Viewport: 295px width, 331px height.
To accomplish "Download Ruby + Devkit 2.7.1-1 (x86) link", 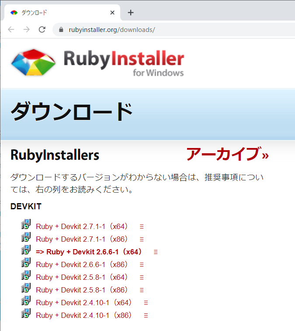I will tap(81, 239).
